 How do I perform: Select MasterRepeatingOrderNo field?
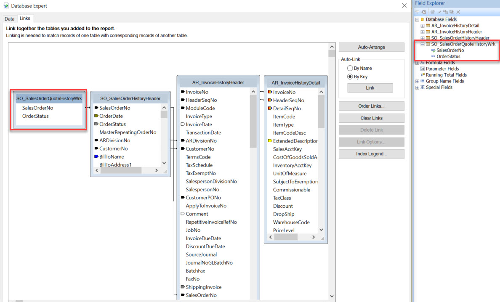pyautogui.click(x=128, y=132)
